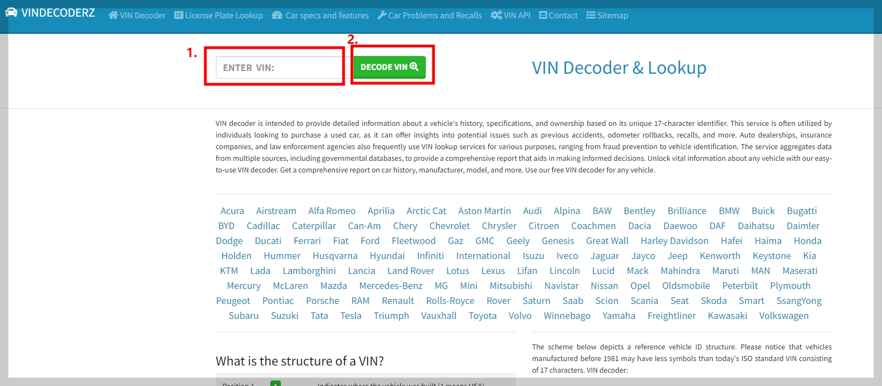Open the Hyundai brand link

coord(387,256)
